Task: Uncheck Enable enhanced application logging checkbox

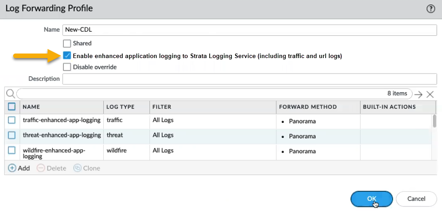Action: pyautogui.click(x=67, y=56)
